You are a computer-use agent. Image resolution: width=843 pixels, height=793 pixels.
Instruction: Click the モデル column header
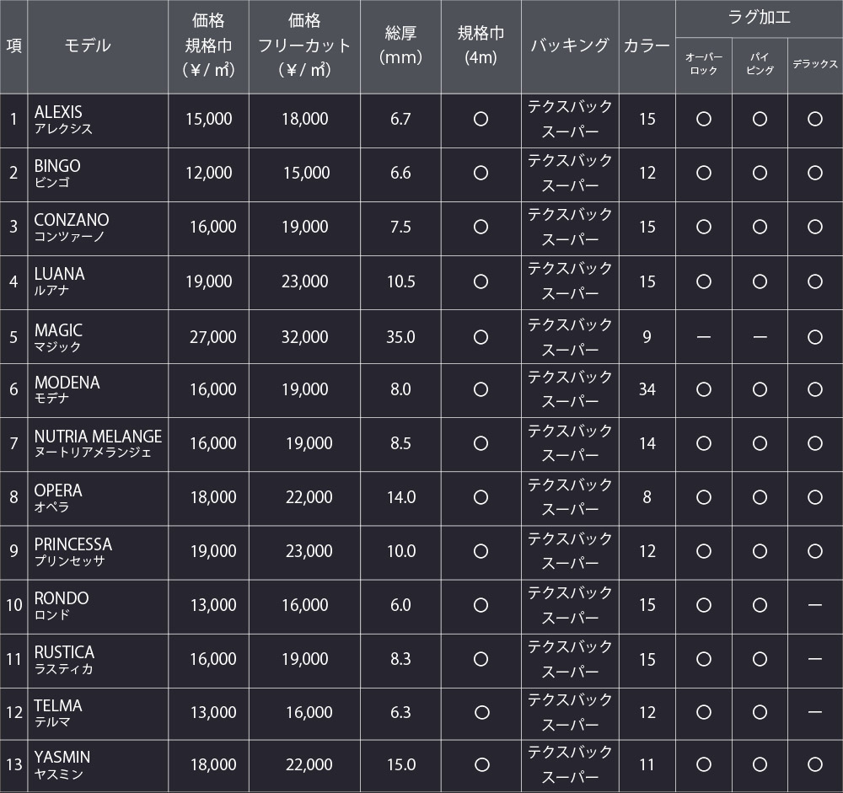[x=88, y=46]
